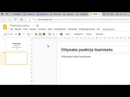Switch to the (1) = 10. tab
Viewport: 130px width, 97px height.
coord(122,14)
